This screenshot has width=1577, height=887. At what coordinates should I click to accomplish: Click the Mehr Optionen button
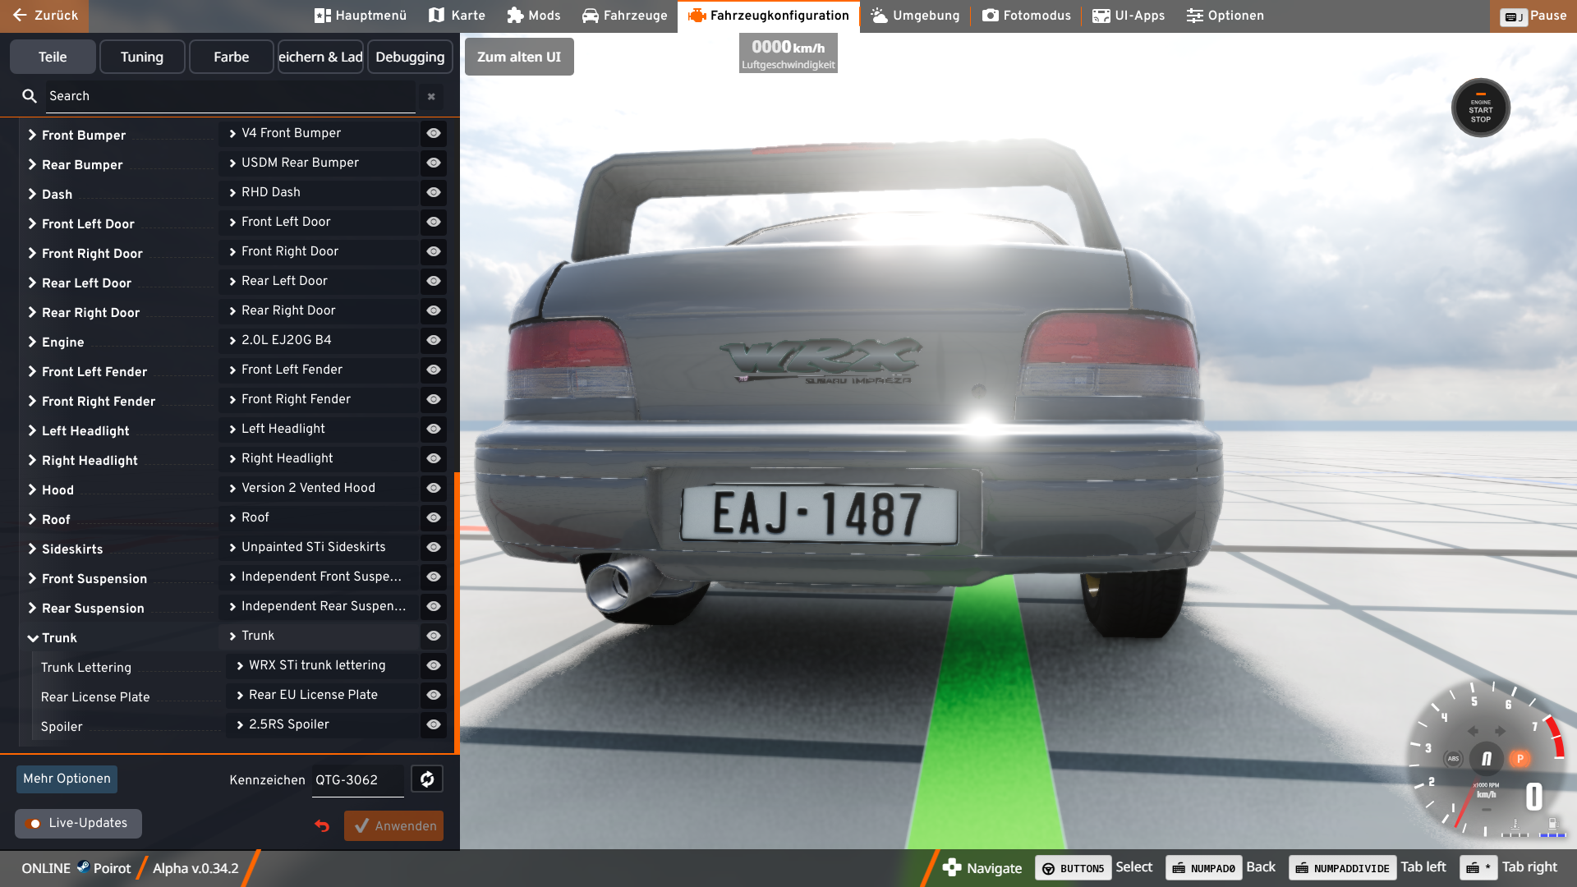pyautogui.click(x=67, y=779)
